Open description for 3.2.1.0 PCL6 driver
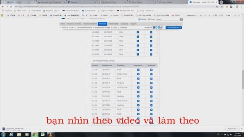The width and height of the screenshot is (244, 137). (x=138, y=114)
